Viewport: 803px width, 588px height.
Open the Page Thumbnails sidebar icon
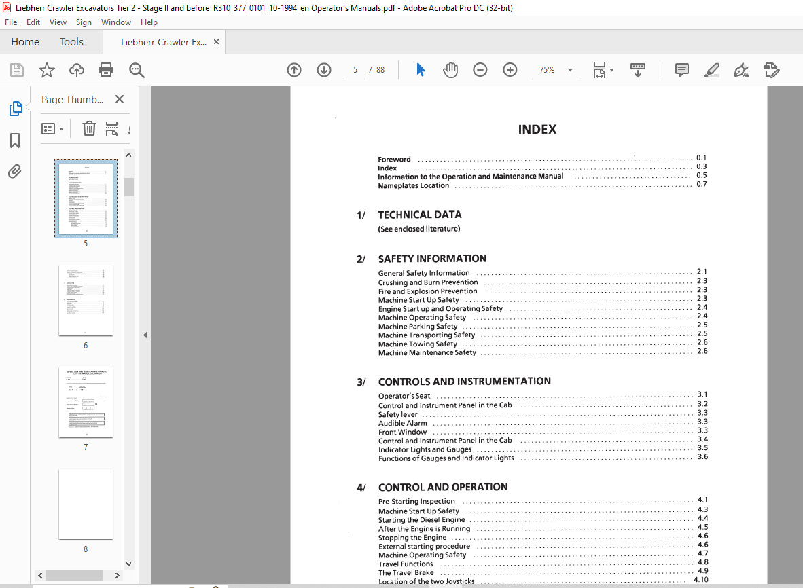(x=16, y=109)
